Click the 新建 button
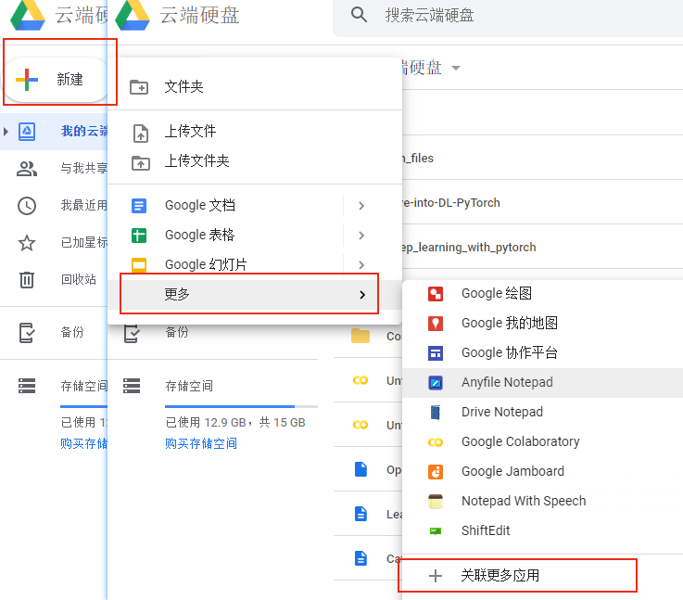The width and height of the screenshot is (683, 600). [56, 80]
